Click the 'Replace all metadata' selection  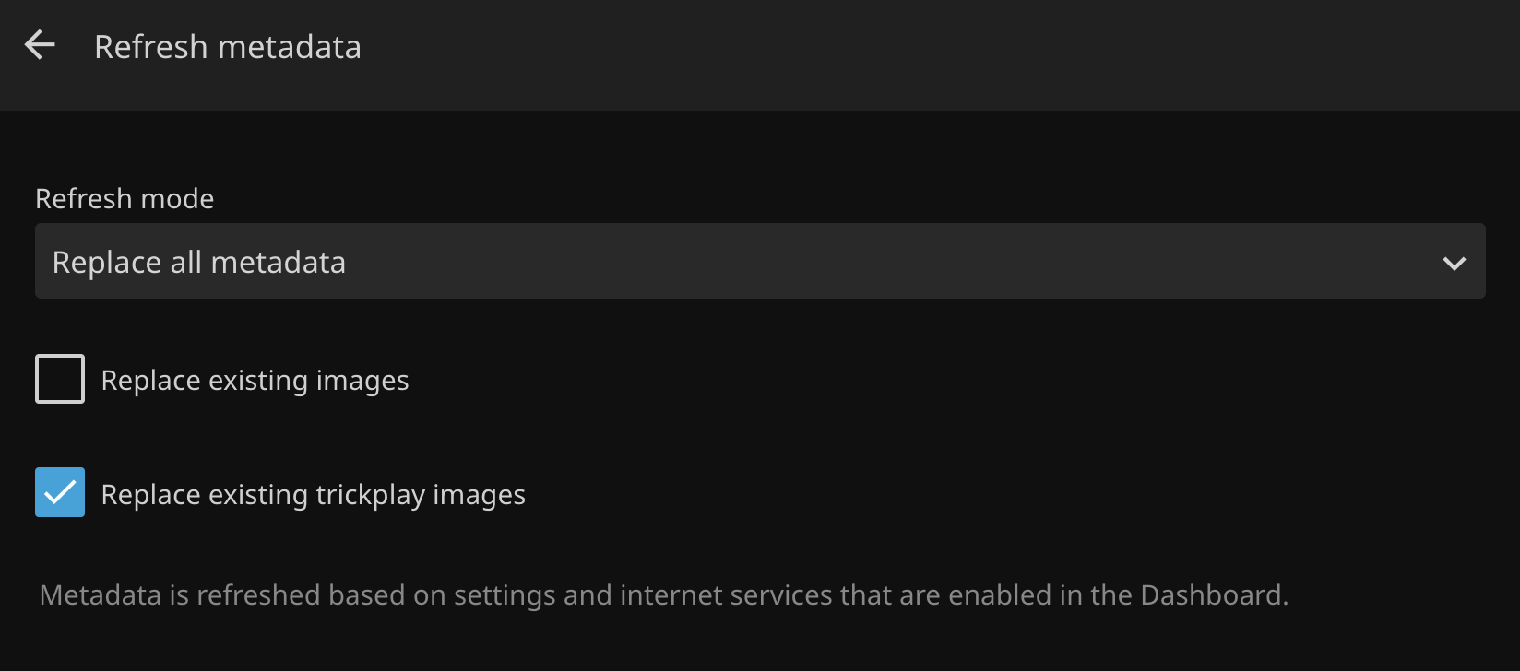pos(199,263)
